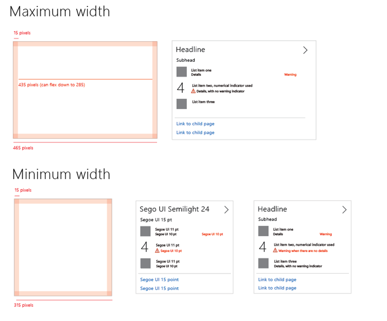Screen dimensions: 387x321
Task: Click the 'Sego UI Semilight 24' headline text
Action: [x=174, y=209]
